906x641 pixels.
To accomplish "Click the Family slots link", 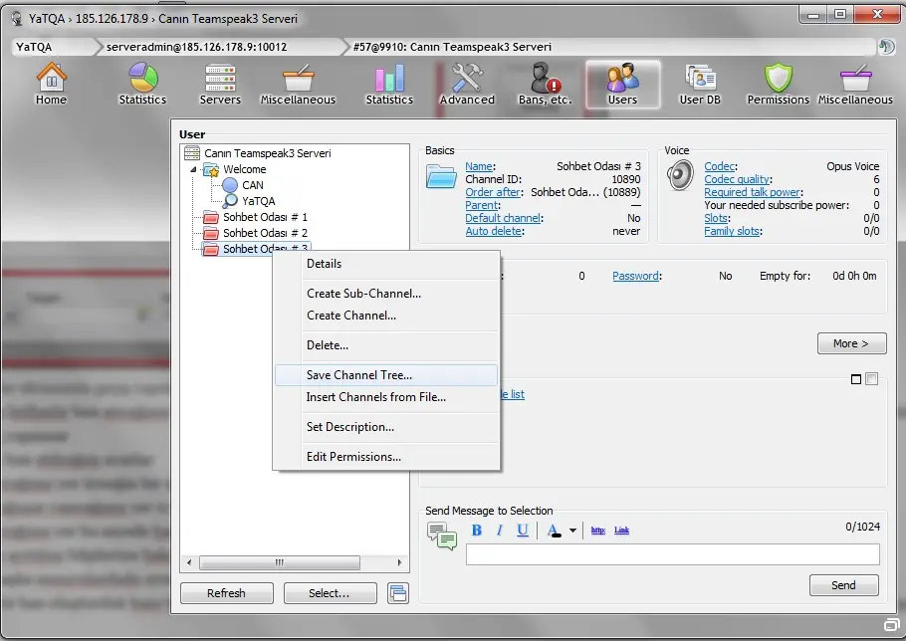I will point(732,232).
